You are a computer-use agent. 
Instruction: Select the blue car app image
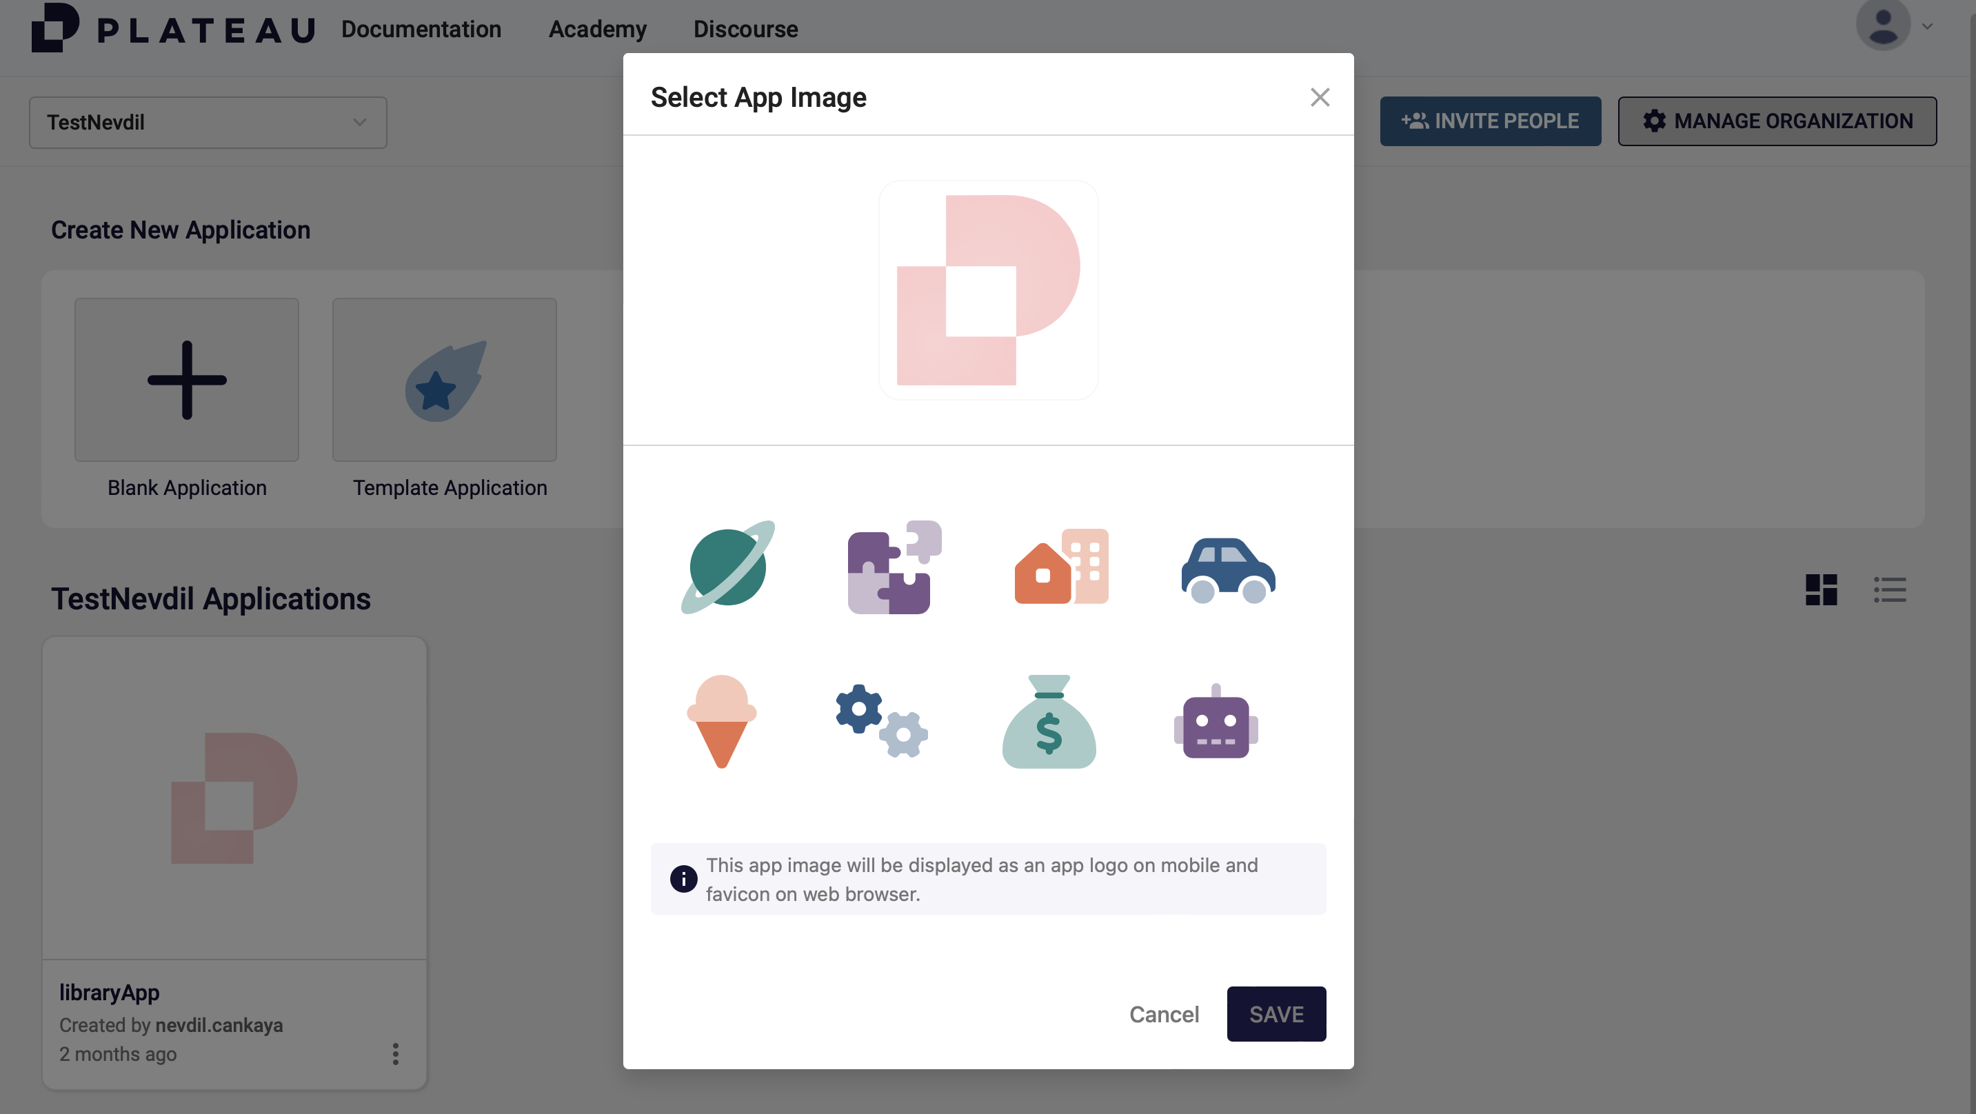[1227, 571]
